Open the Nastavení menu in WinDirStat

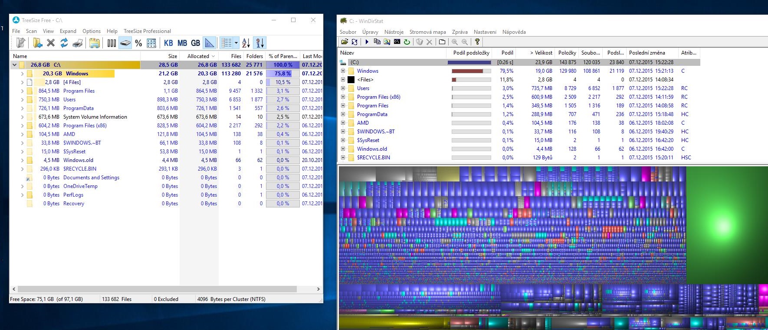coord(485,32)
